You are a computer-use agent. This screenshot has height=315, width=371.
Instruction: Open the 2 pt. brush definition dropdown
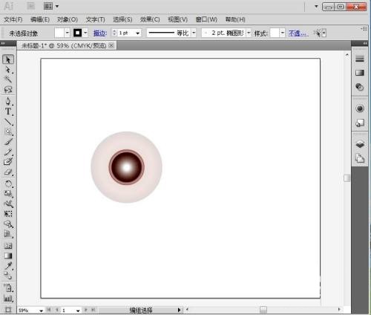click(249, 33)
